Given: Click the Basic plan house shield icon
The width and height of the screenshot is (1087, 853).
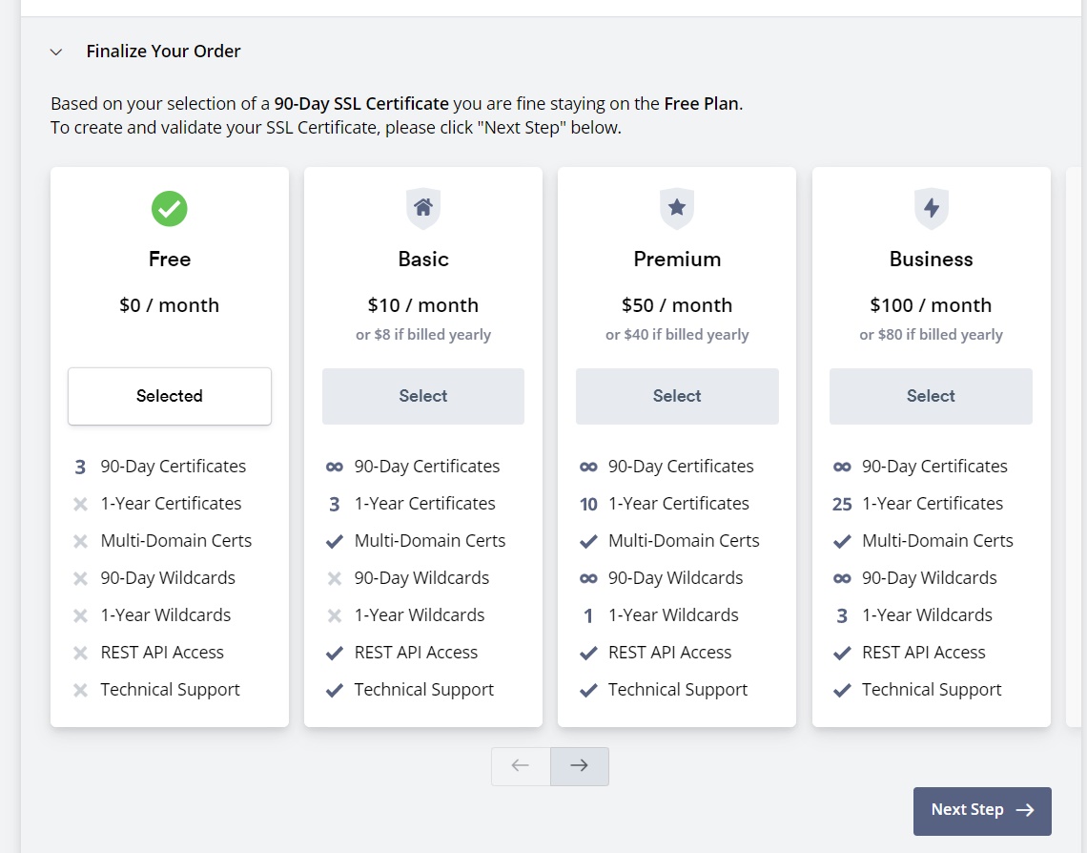Looking at the screenshot, I should click(x=423, y=208).
